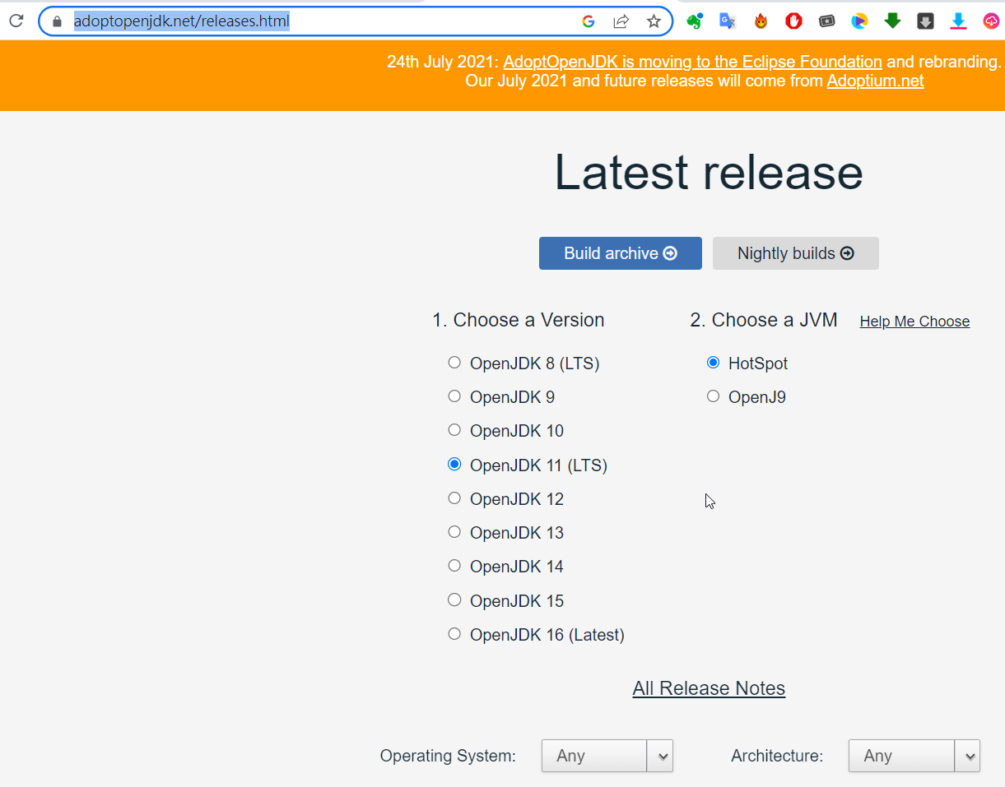Bookmark this page with the star icon
Viewport: 1005px width, 787px height.
pyautogui.click(x=654, y=21)
